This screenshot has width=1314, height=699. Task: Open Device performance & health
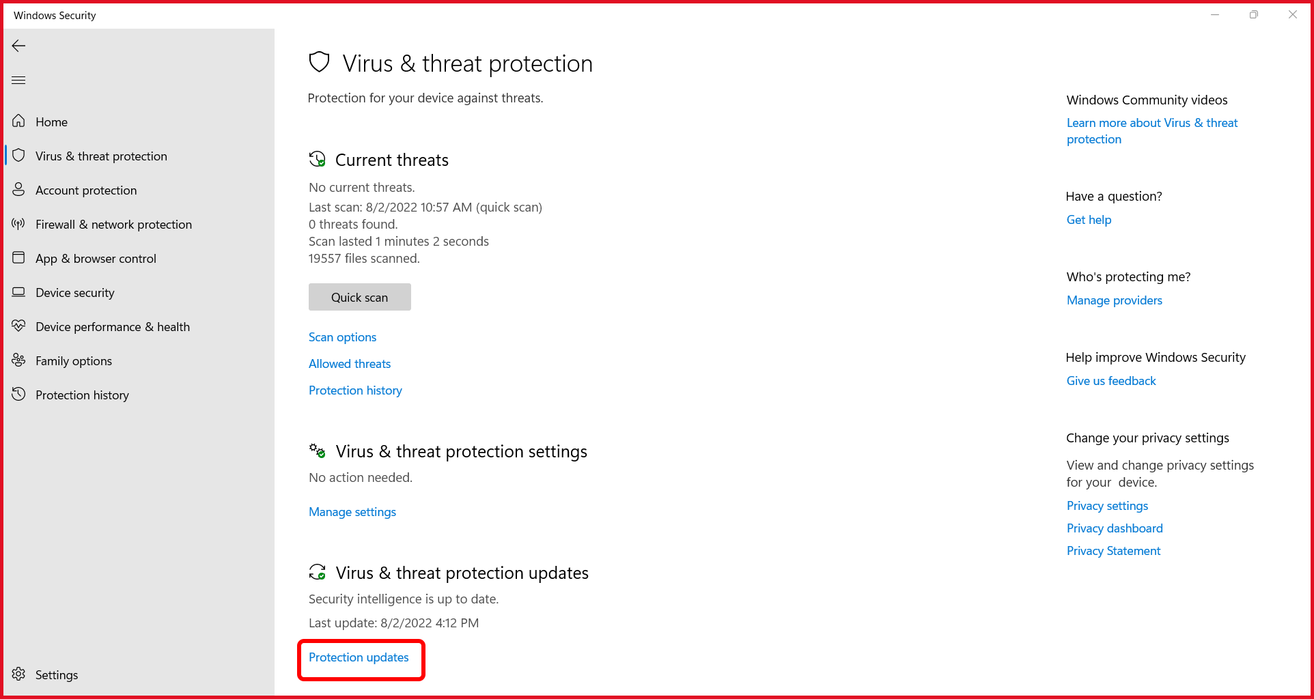[x=113, y=326]
